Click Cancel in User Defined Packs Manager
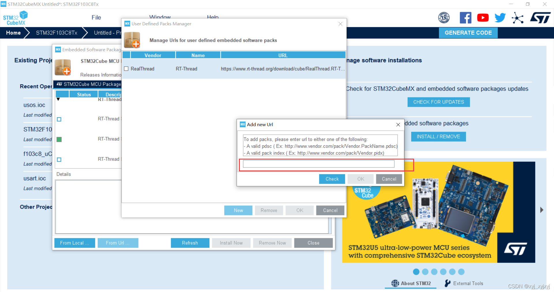Viewport: 554px width, 292px height. [x=330, y=210]
